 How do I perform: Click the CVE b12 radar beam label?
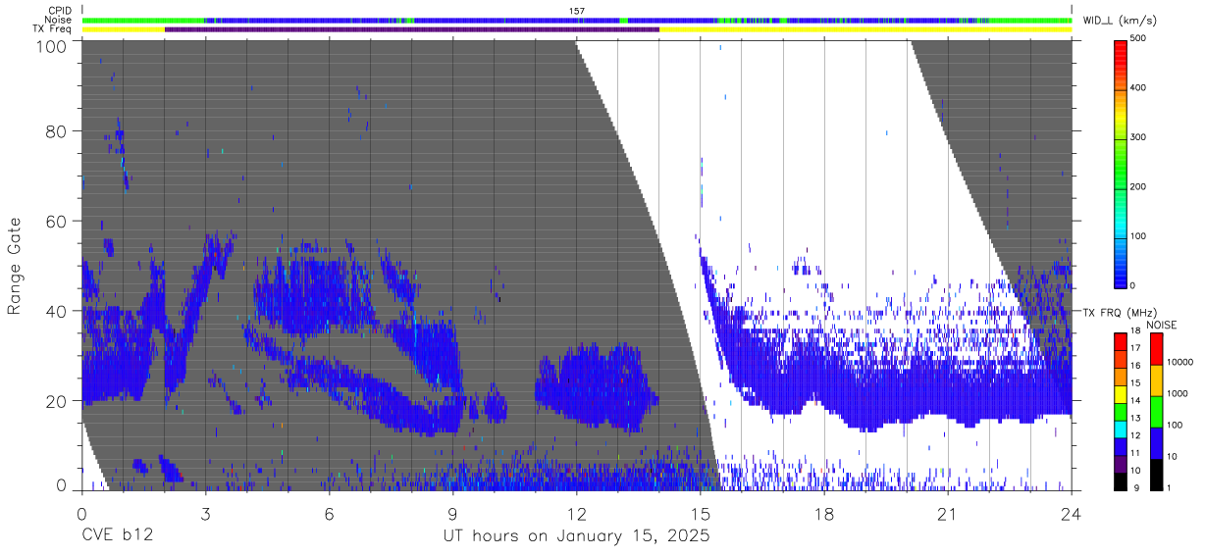coord(117,536)
